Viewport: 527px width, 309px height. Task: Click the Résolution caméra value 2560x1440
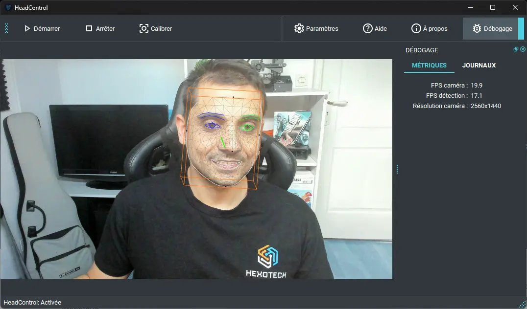[x=485, y=106]
